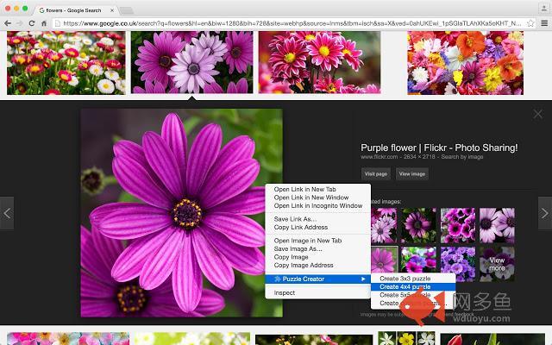Screen dimensions: 552x345
Task: Select Open Link in New Window
Action: [x=318, y=198]
